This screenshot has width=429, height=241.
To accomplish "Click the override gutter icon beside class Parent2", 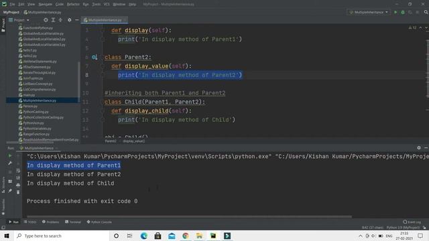I will [95, 57].
